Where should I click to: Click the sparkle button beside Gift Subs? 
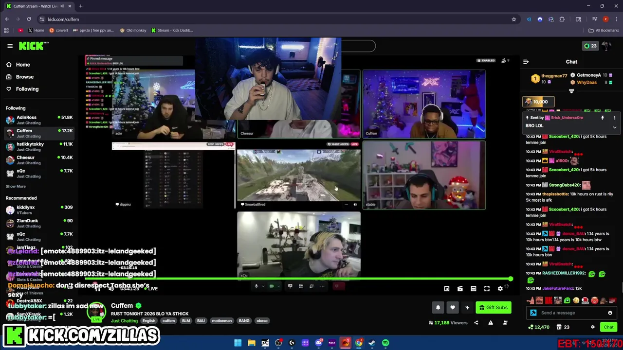[x=467, y=307]
